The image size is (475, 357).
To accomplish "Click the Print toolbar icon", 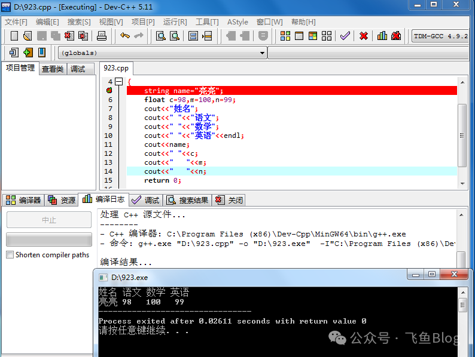I will (x=102, y=36).
